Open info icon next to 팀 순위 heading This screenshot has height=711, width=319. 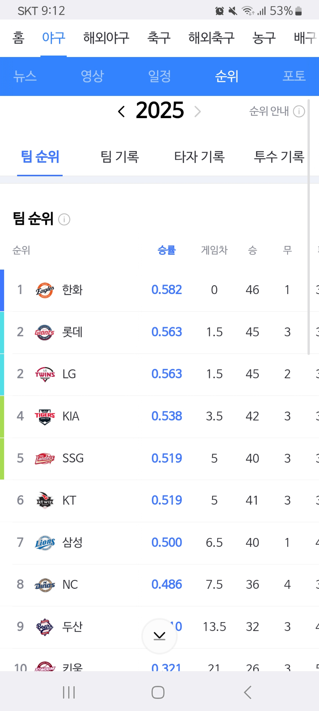[x=64, y=220]
